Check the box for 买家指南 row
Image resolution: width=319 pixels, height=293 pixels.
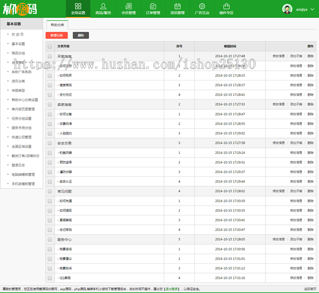click(50, 56)
